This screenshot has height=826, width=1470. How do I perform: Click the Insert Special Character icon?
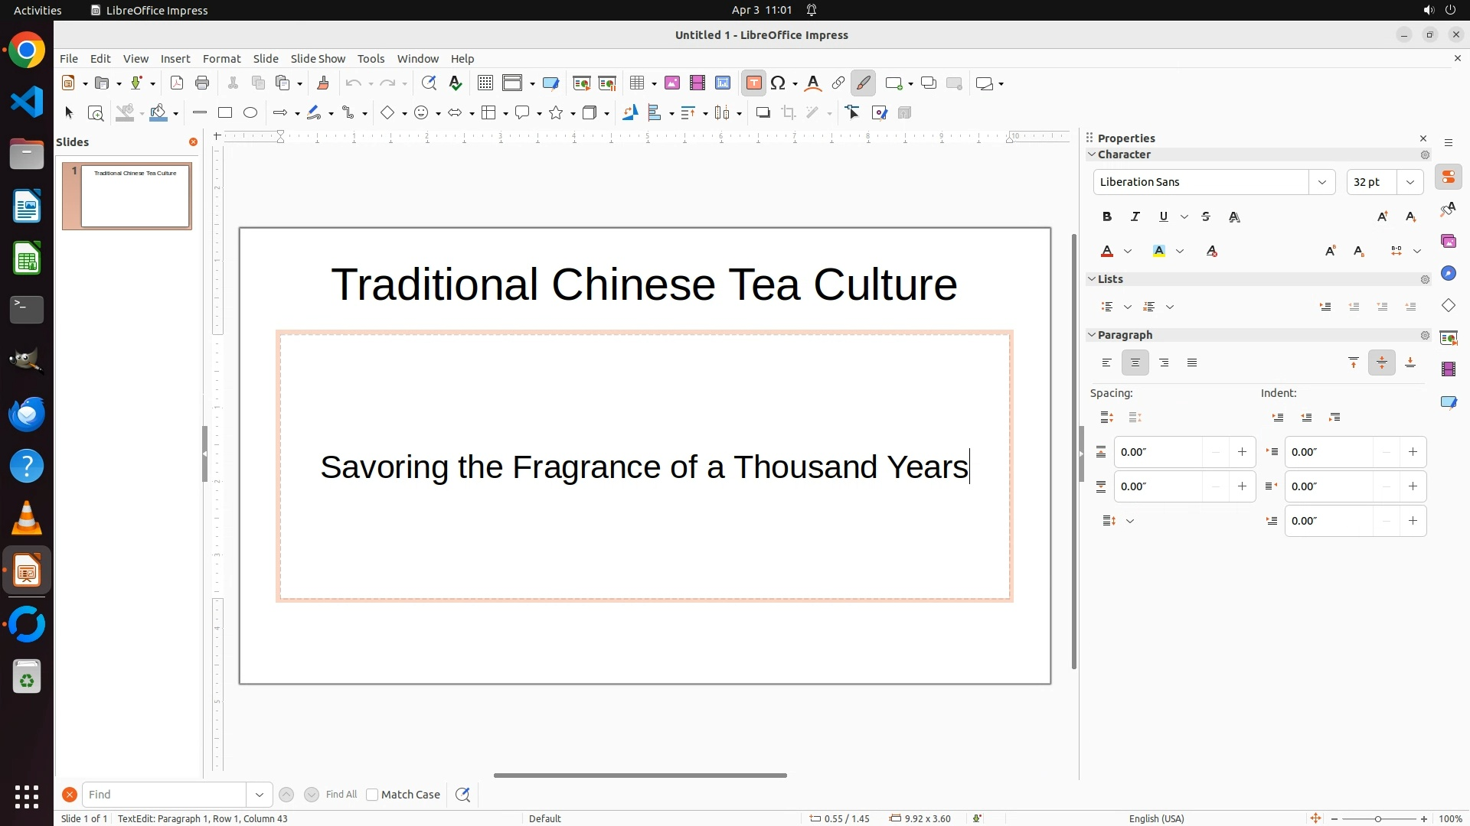[779, 83]
